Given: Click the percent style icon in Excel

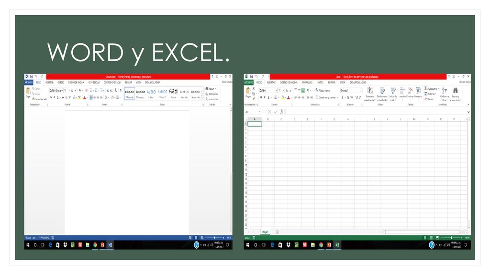Looking at the screenshot, I should pyautogui.click(x=347, y=97).
